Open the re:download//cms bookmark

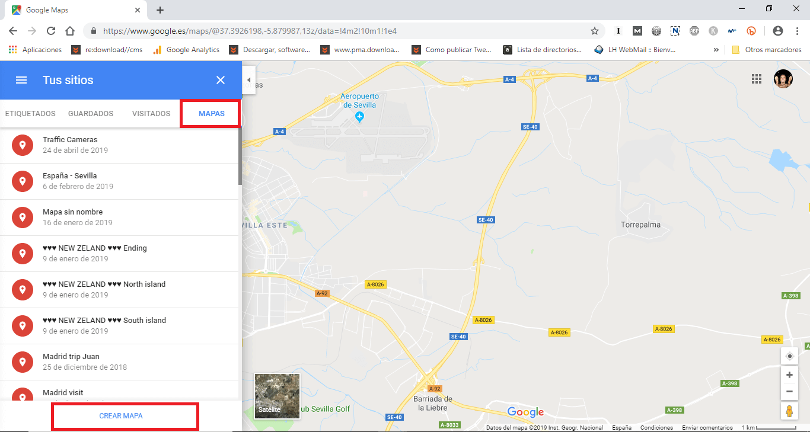click(107, 50)
